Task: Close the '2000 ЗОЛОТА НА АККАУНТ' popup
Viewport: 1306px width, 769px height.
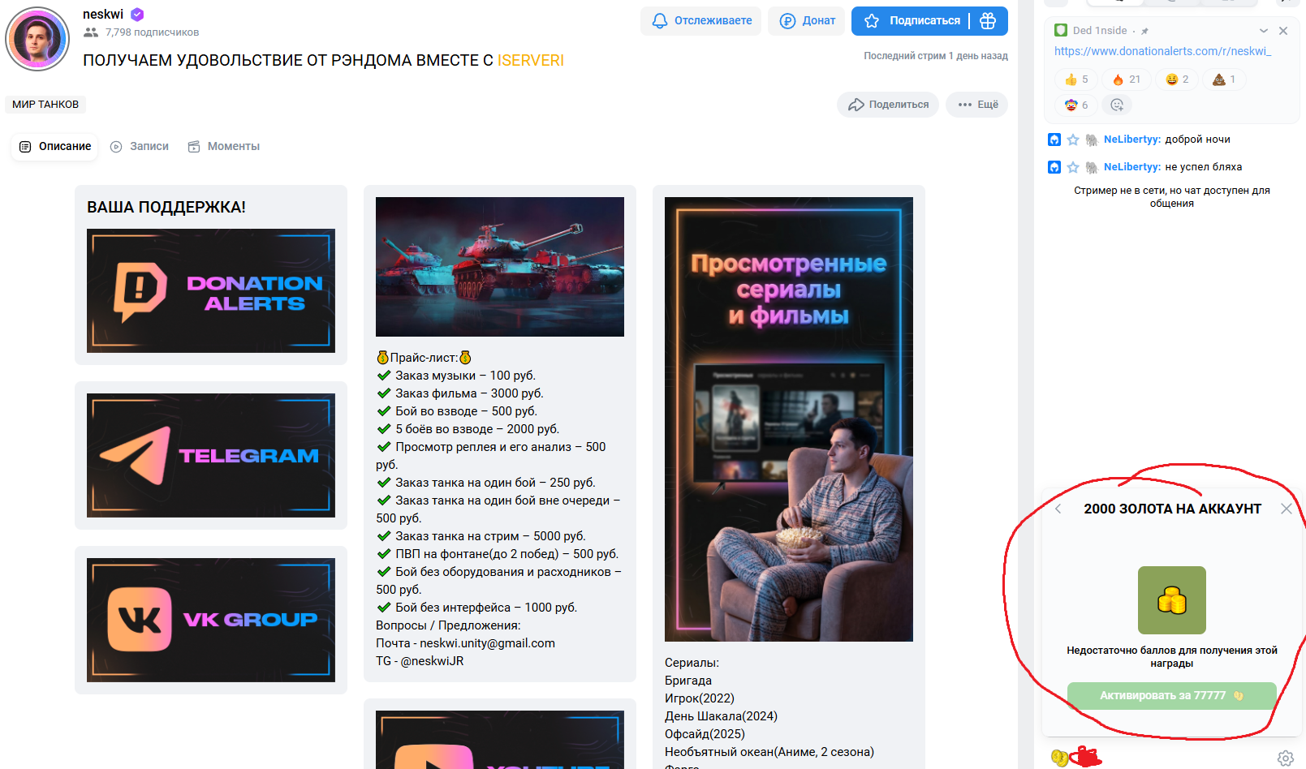Action: pos(1287,509)
